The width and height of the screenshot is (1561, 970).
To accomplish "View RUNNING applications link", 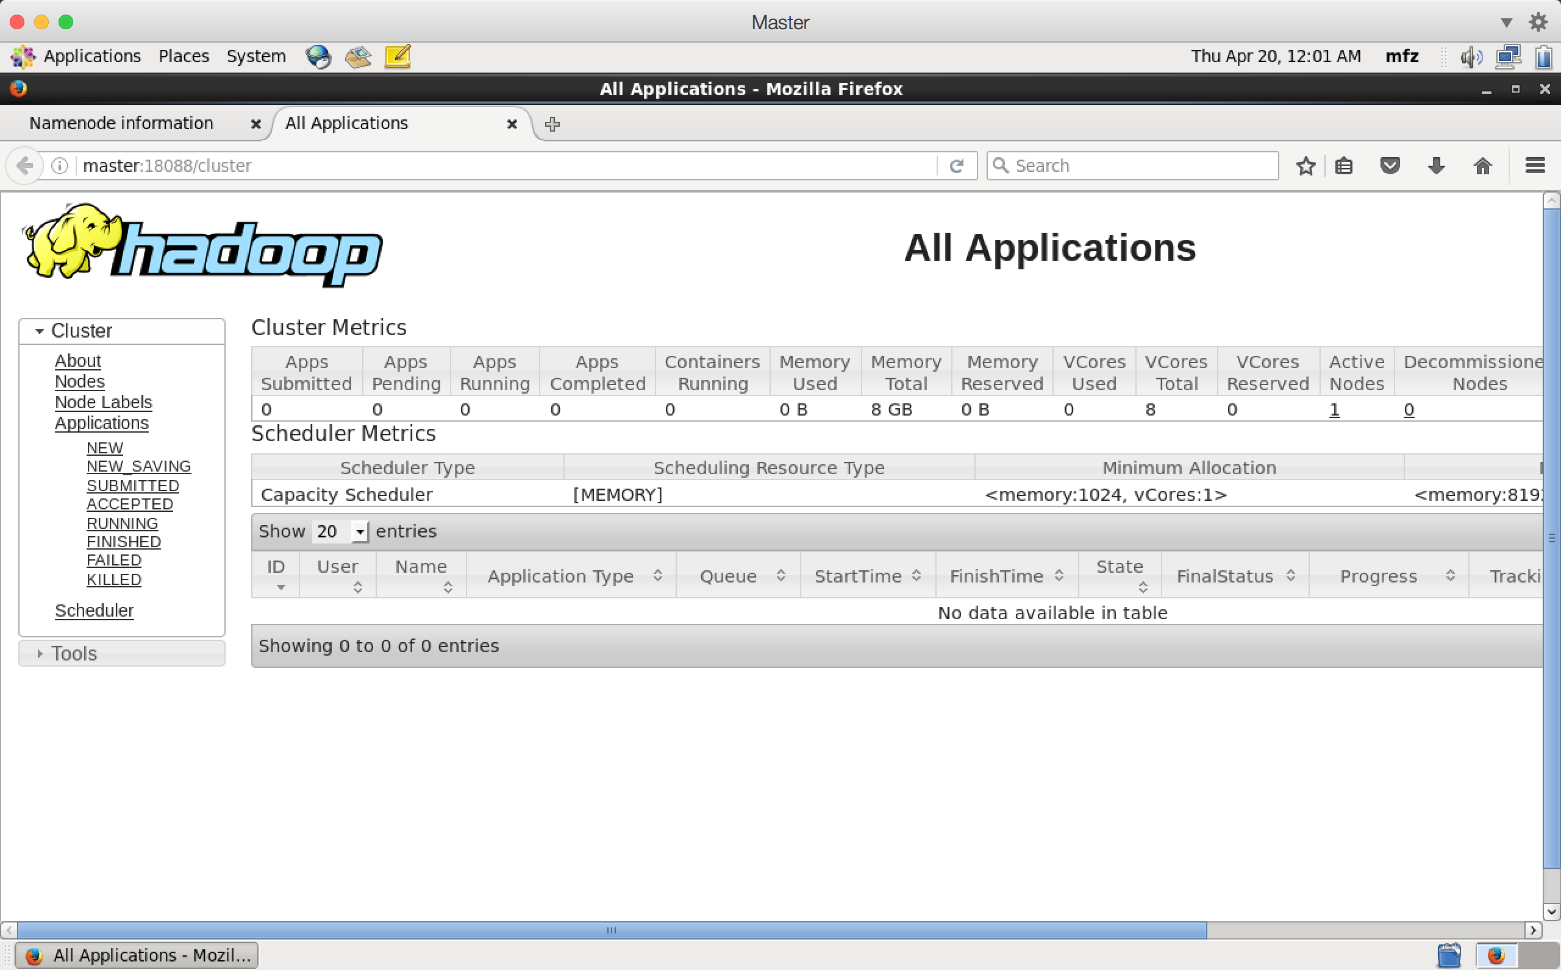I will point(122,523).
